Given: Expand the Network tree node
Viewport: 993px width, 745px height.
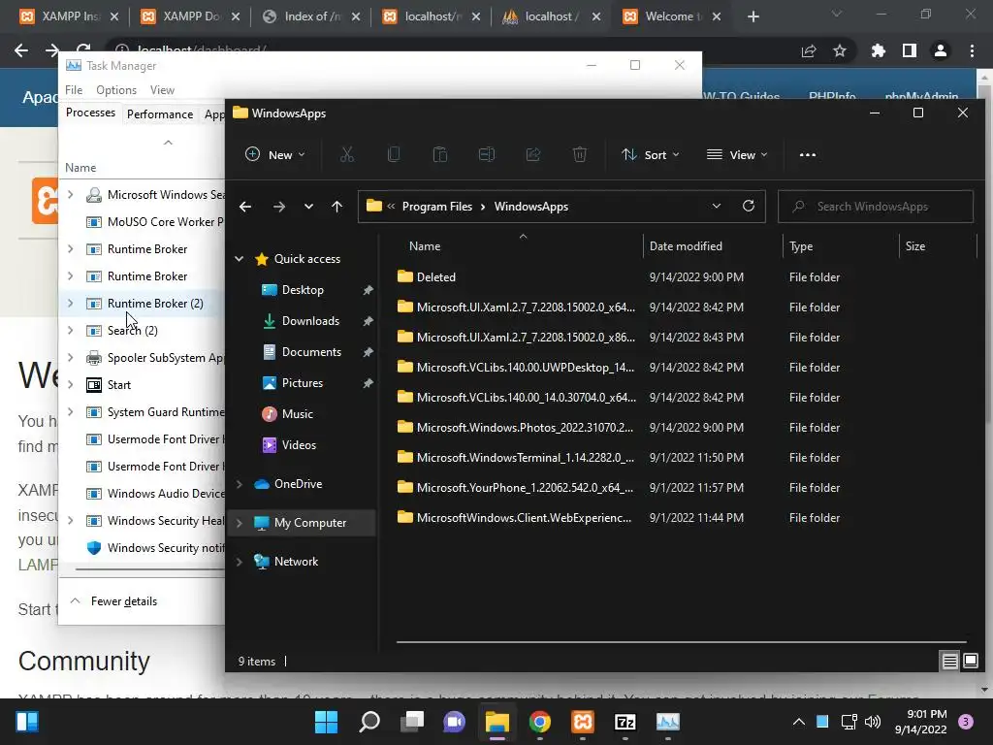Looking at the screenshot, I should coord(240,562).
